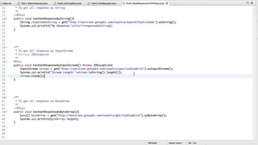Click the Writable status bar field
The image size is (258, 145).
152,143
